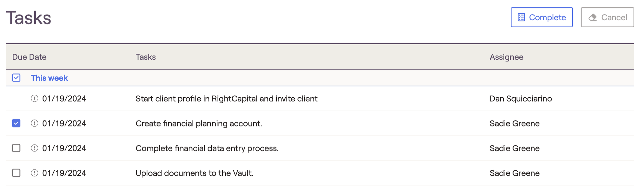Screen dimensions: 640x191
Task: Click alert icon beside Create financial planning account
Action: tap(34, 123)
